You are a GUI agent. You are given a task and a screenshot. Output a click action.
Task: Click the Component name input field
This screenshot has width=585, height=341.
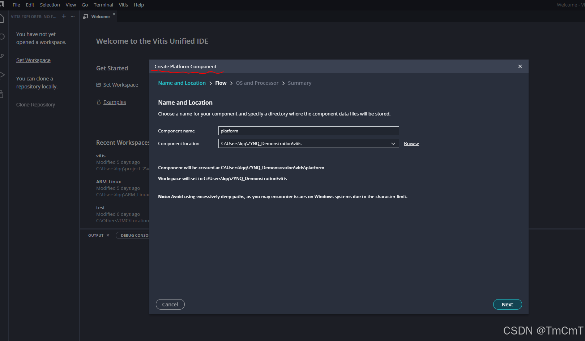click(308, 131)
